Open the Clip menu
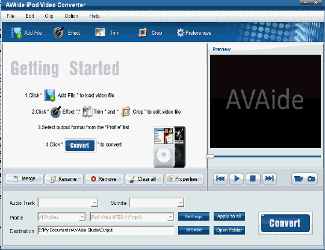 click(49, 16)
